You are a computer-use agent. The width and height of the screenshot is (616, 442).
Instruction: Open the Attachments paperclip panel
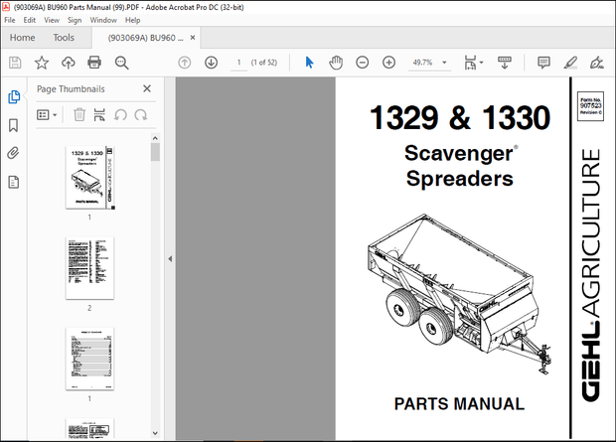pyautogui.click(x=13, y=153)
